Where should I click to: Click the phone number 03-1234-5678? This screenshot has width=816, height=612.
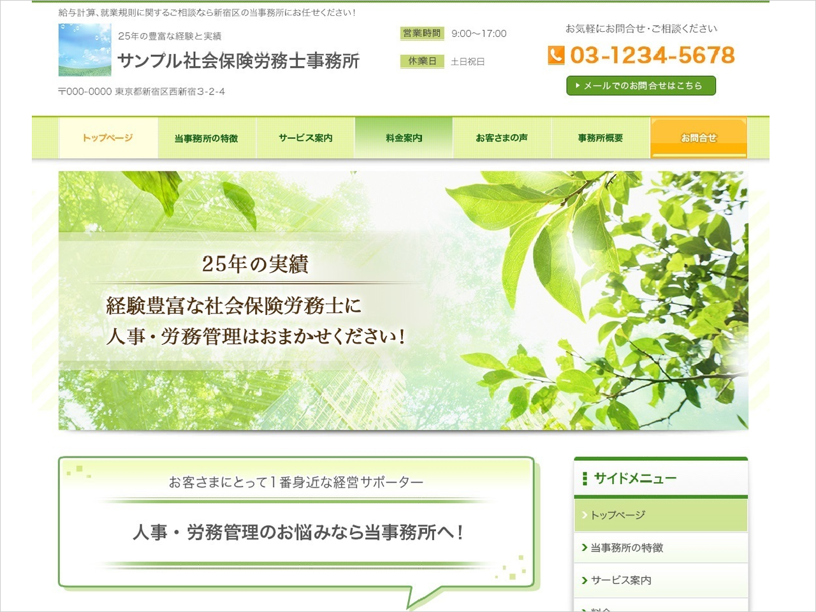652,55
